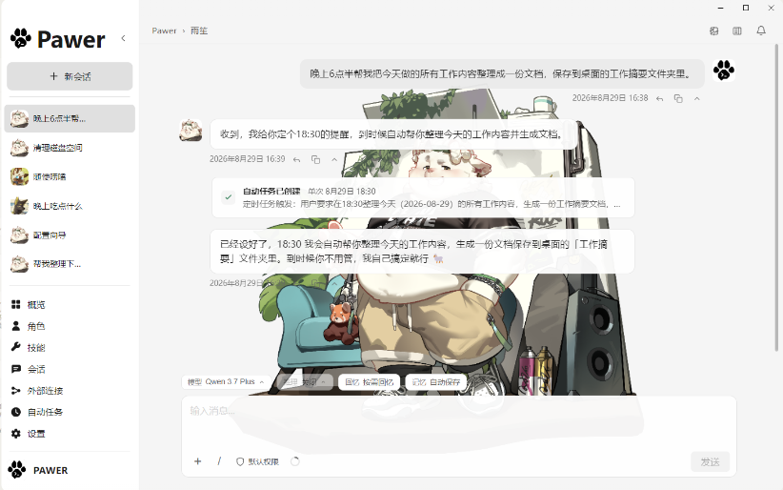
Task: Click the user's paw avatar in chat
Action: click(x=724, y=70)
